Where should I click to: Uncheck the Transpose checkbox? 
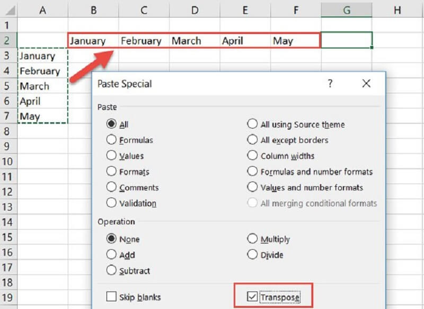click(x=253, y=297)
